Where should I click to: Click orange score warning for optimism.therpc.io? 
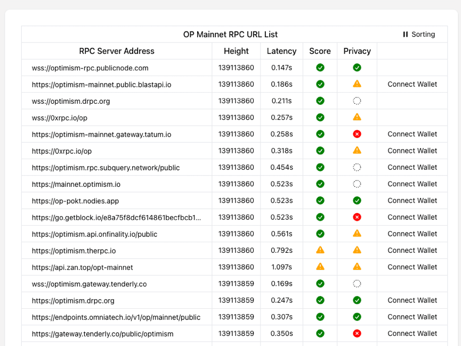(x=320, y=250)
